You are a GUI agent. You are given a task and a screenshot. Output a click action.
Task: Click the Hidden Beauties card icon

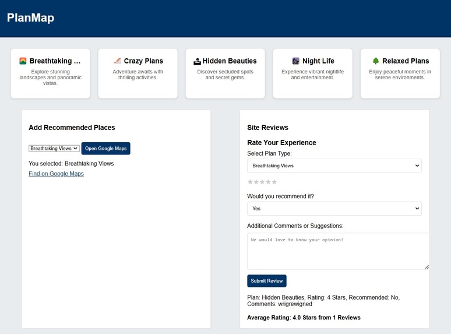[197, 61]
